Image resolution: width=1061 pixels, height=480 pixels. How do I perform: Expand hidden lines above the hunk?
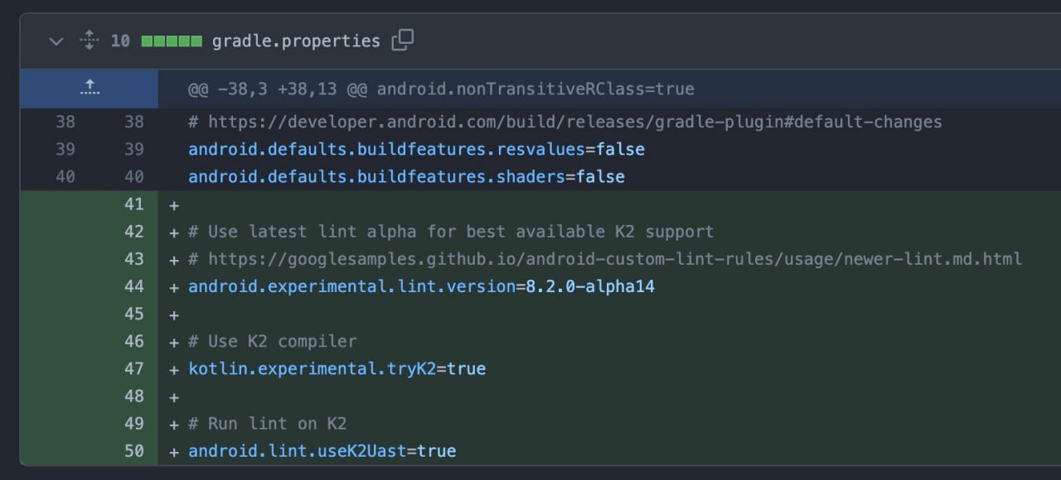coord(90,88)
